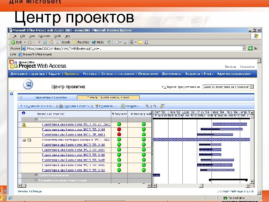
Task: Open browser History icon next to Media
Action: (109, 42)
